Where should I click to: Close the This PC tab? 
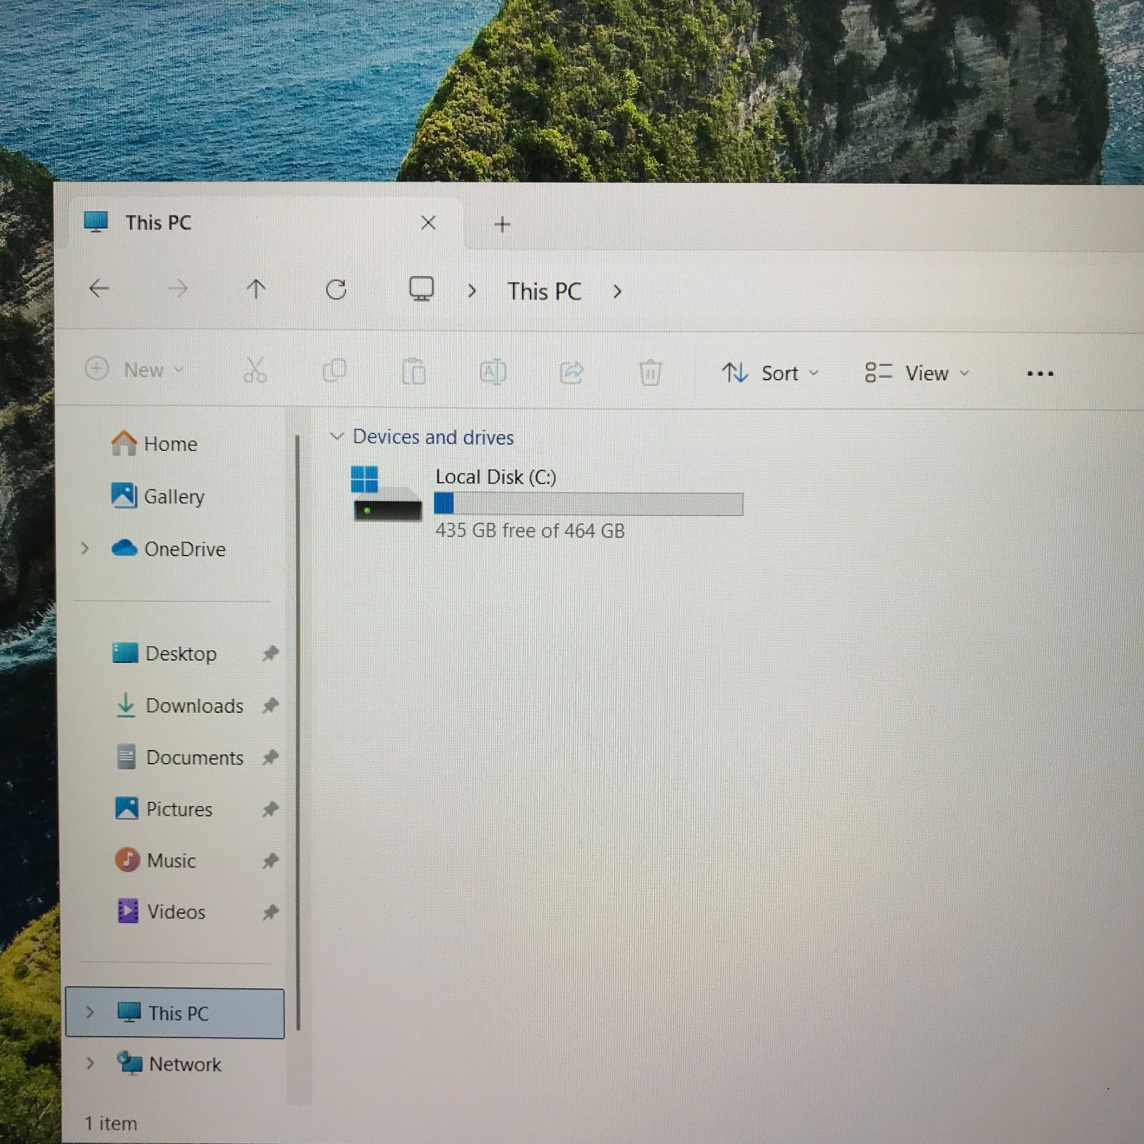428,222
